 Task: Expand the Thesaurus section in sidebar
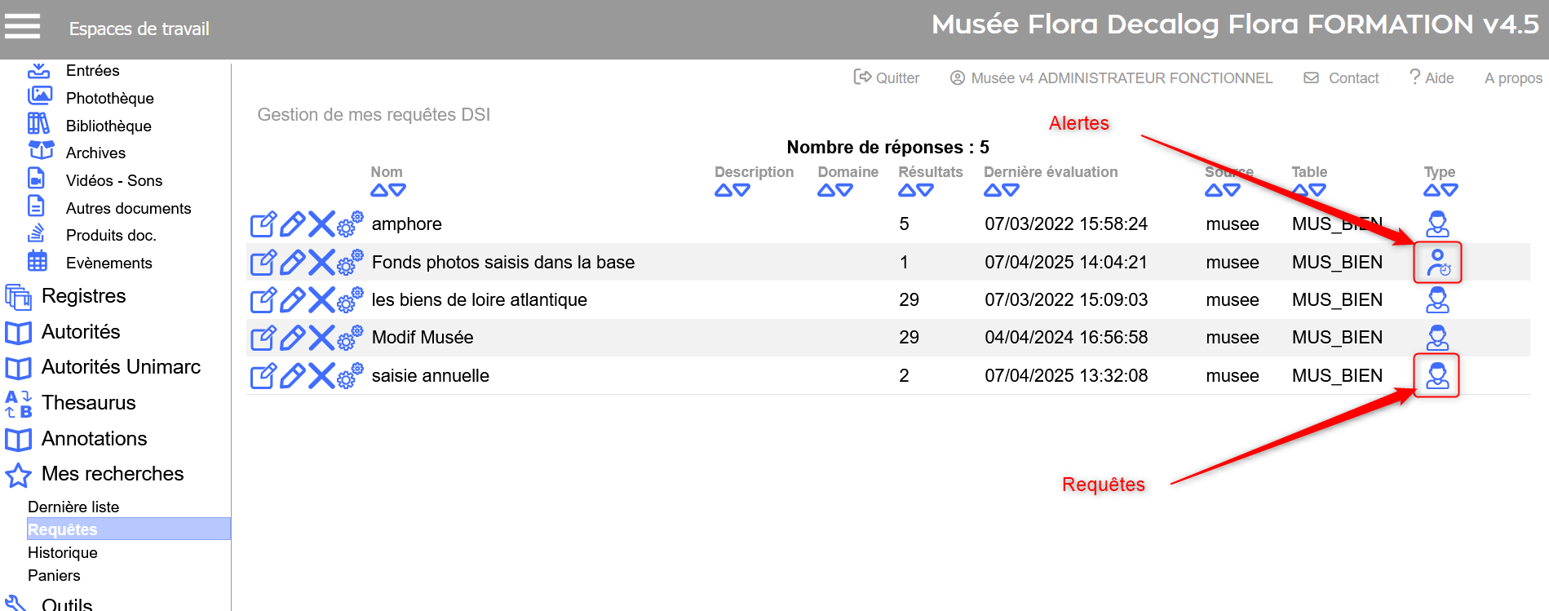tap(88, 403)
